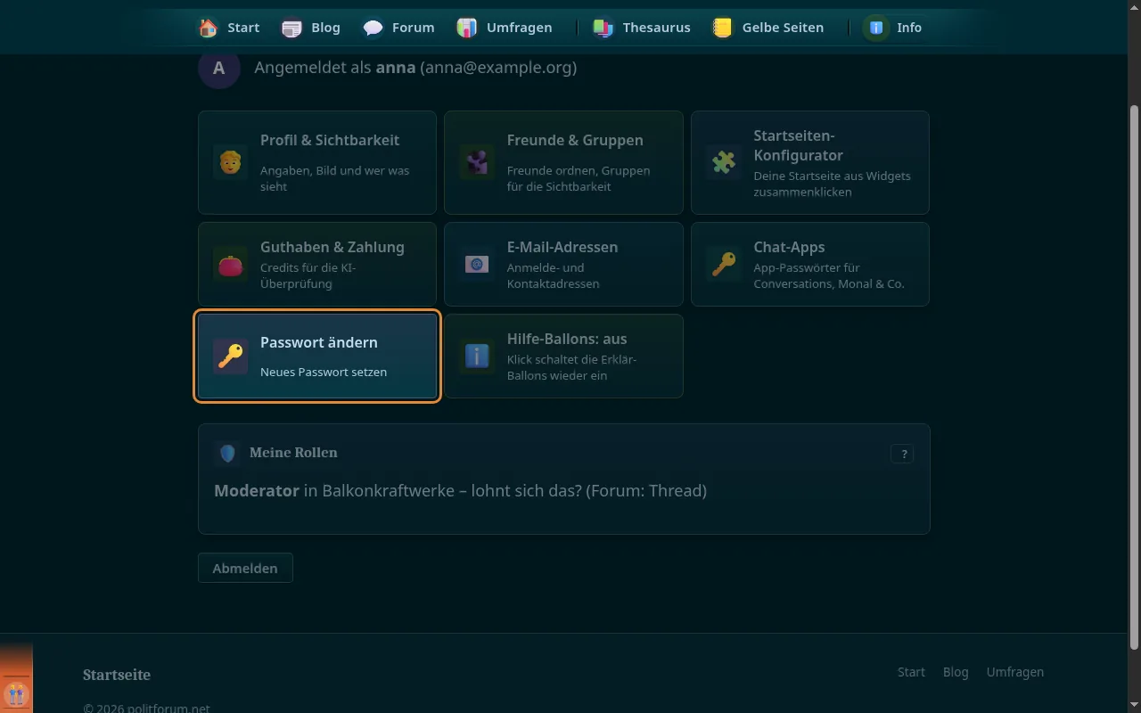Click the bar chart icon beside Umfragen
This screenshot has height=713, width=1141.
pyautogui.click(x=467, y=28)
